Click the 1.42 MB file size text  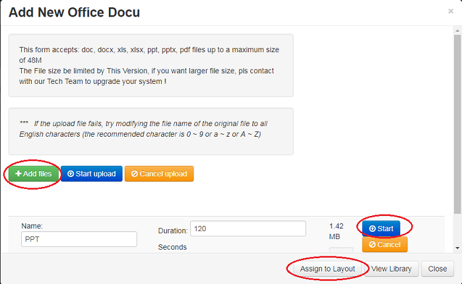(336, 231)
